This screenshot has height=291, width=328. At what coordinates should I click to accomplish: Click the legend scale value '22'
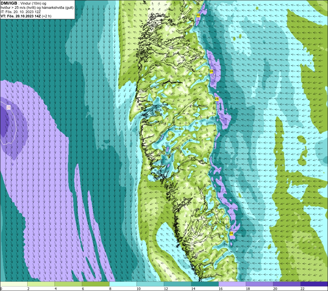click(302, 289)
